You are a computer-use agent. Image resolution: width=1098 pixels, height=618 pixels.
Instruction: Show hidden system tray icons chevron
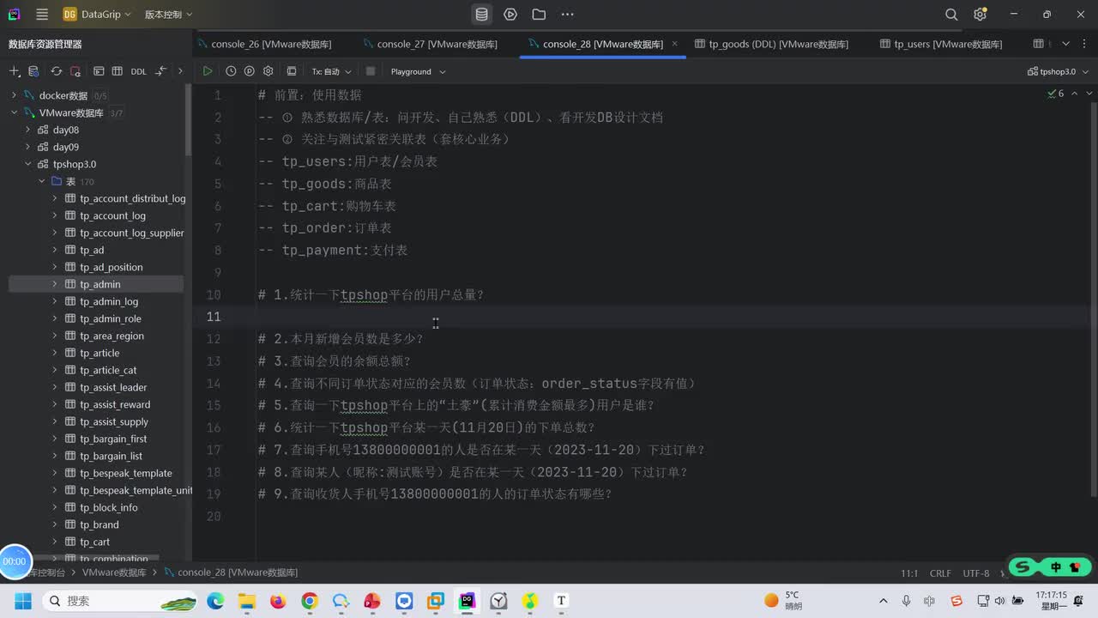coord(884,601)
